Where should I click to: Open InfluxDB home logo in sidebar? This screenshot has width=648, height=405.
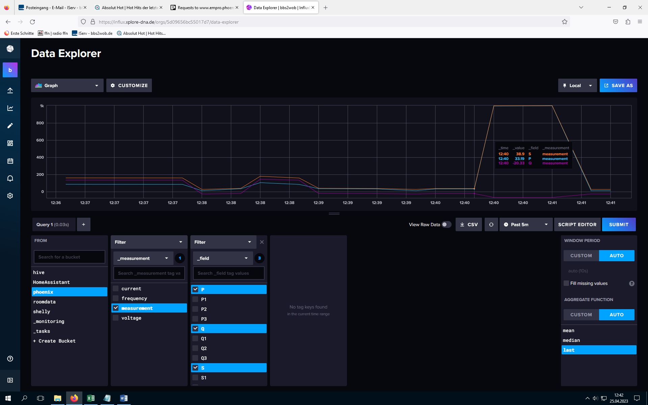(x=10, y=49)
